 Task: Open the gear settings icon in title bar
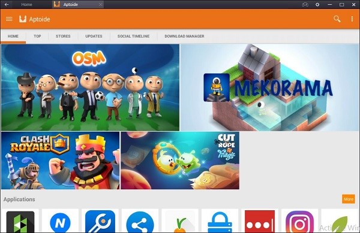pyautogui.click(x=317, y=4)
